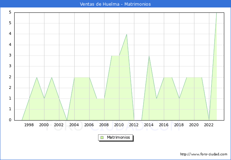Select the 2006 x-axis label
The image size is (231, 160).
pyautogui.click(x=89, y=125)
